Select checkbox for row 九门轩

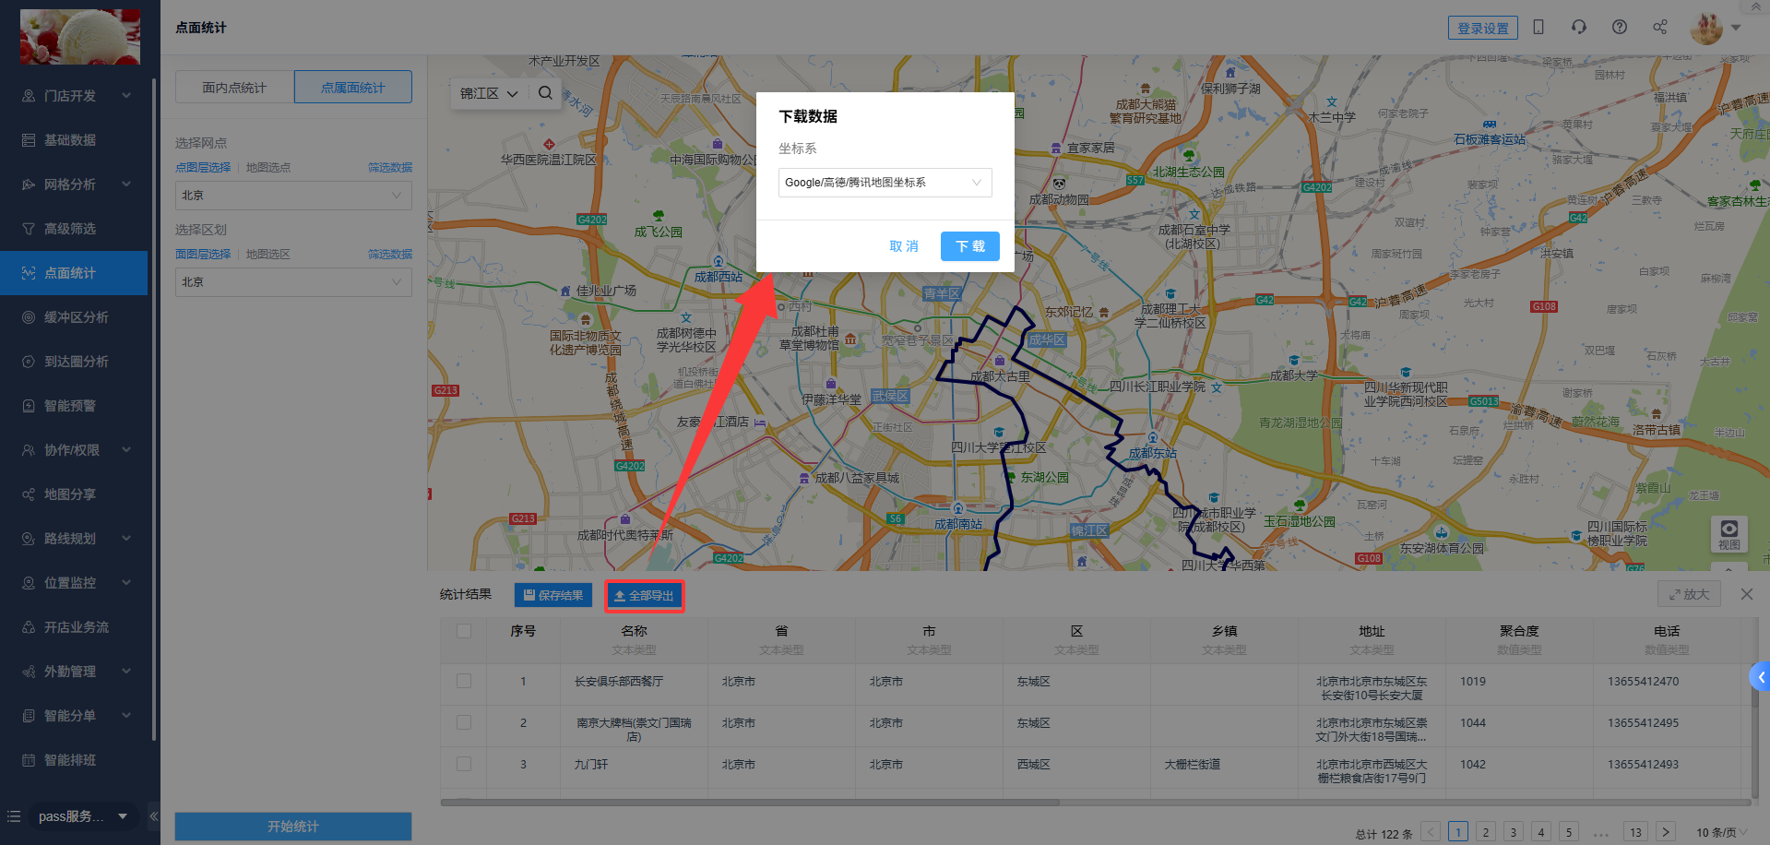coord(464,764)
